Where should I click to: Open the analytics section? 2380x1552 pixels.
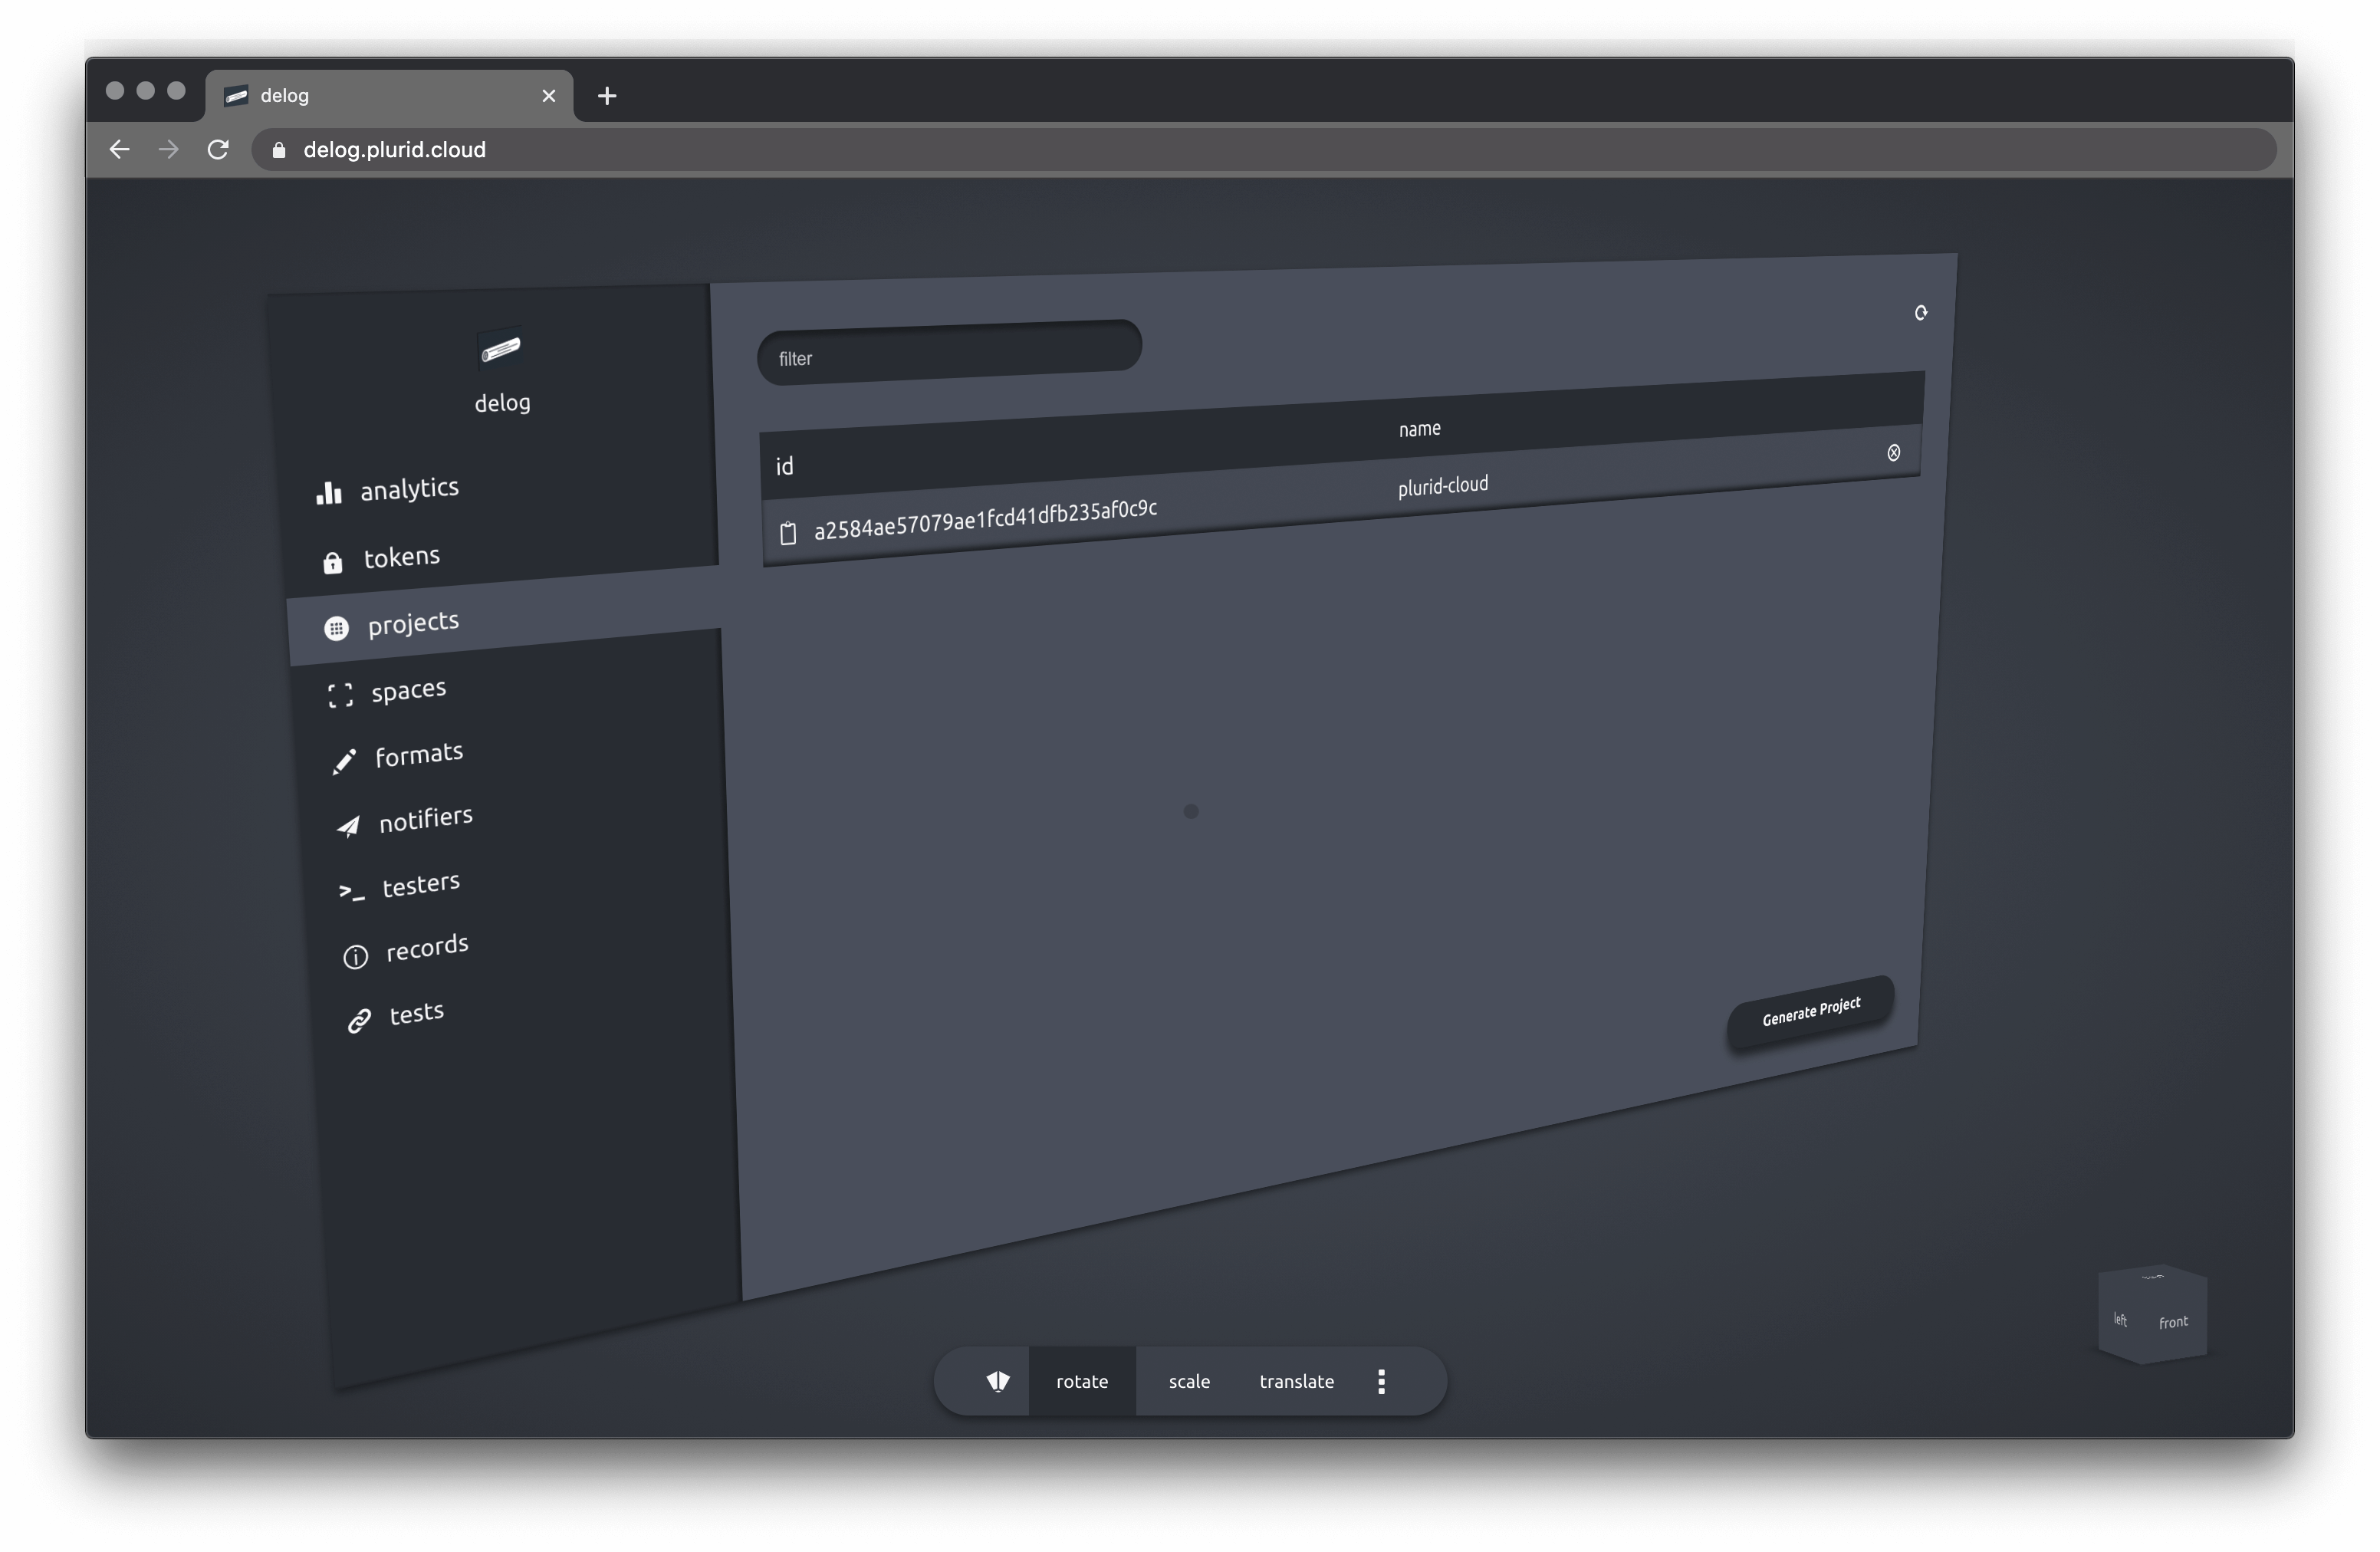408,489
